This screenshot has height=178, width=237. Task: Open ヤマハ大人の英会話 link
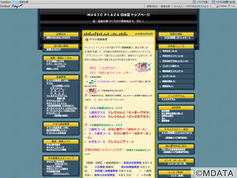(x=56, y=133)
